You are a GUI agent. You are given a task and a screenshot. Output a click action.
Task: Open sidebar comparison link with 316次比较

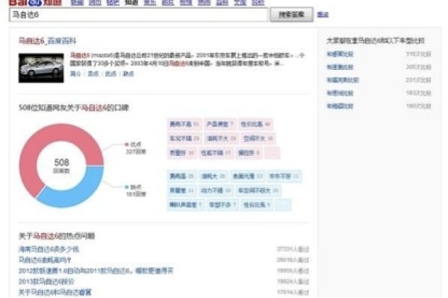[340, 54]
